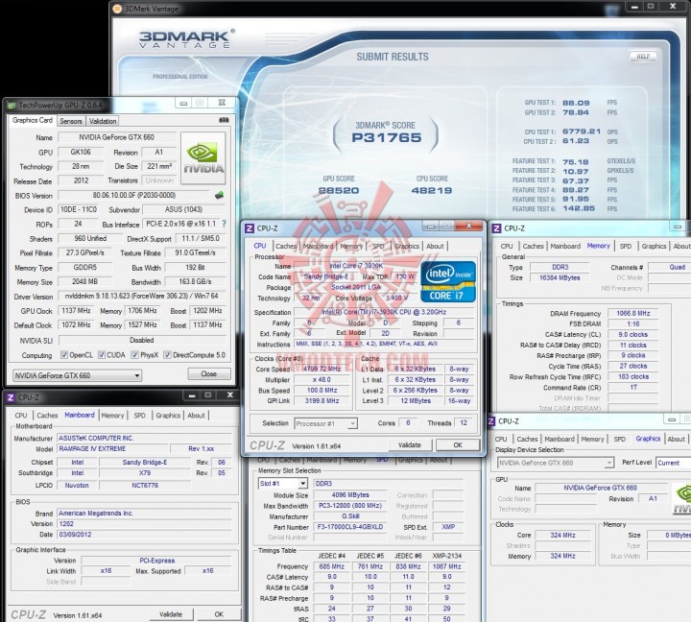
Task: Click the CAS# Latency value 9.0 clocks
Action: pos(632,335)
